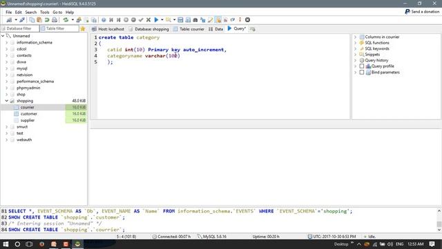Go to first row icon

111,20
